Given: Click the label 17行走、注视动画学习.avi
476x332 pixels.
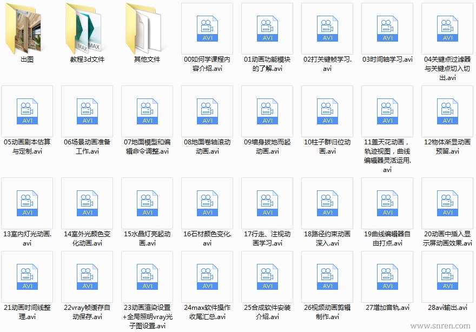Looking at the screenshot, I should 267,238.
